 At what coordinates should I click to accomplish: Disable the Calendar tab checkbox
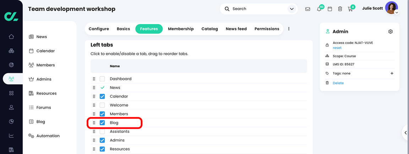coord(102,97)
